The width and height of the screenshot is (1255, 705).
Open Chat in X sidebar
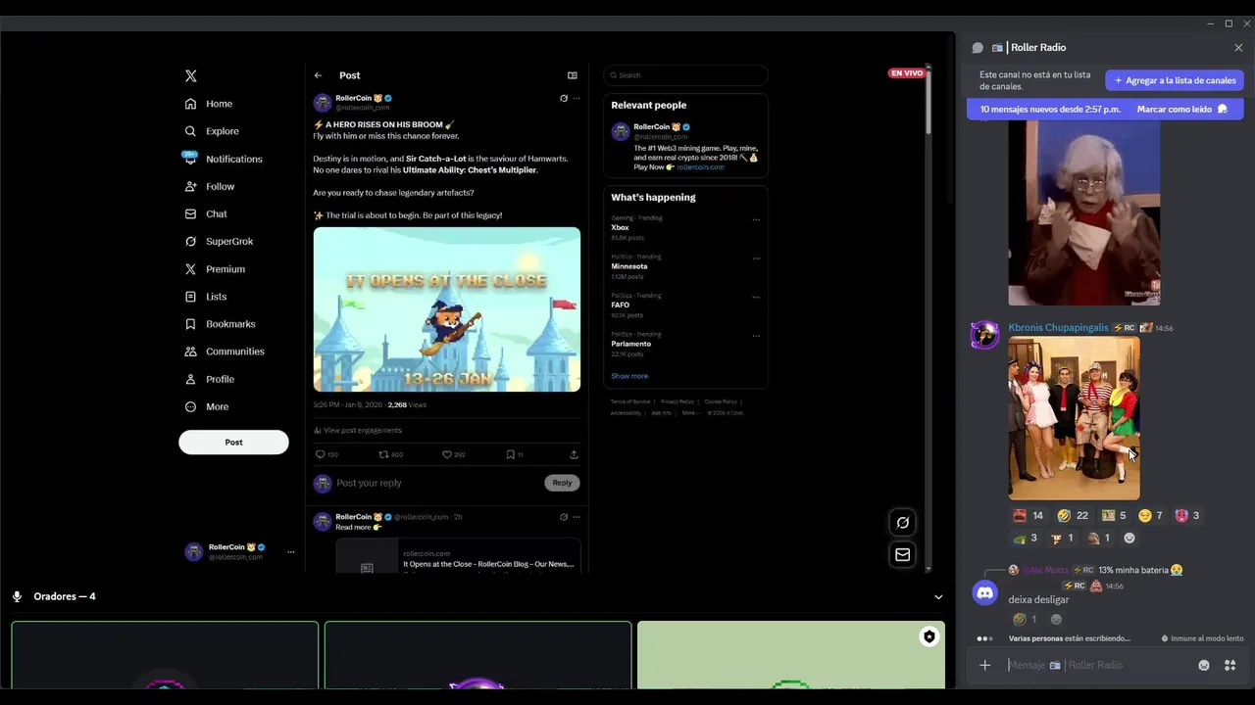click(206, 213)
